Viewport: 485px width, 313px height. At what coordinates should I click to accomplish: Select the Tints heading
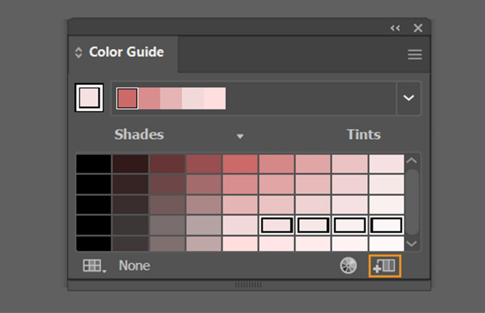pyautogui.click(x=363, y=134)
